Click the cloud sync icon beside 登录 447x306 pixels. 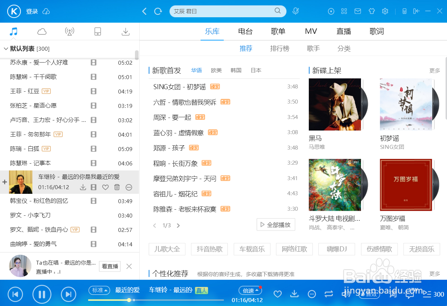(x=46, y=12)
